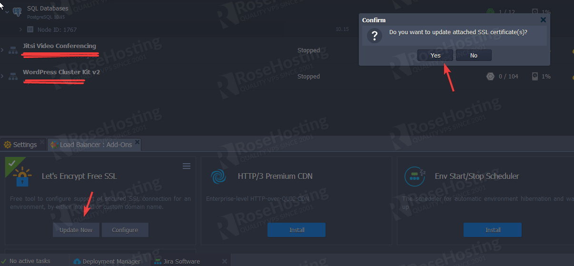Confirm SSL update with Yes button

(x=435, y=56)
